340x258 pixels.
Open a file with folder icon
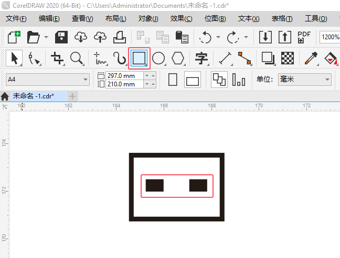point(33,37)
